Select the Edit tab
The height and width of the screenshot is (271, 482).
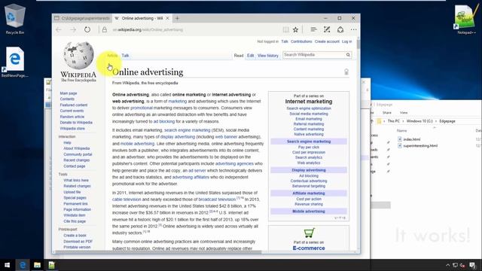(251, 56)
